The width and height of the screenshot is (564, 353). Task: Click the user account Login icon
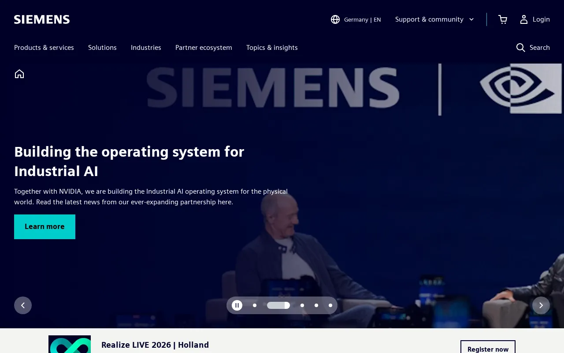pos(524,19)
